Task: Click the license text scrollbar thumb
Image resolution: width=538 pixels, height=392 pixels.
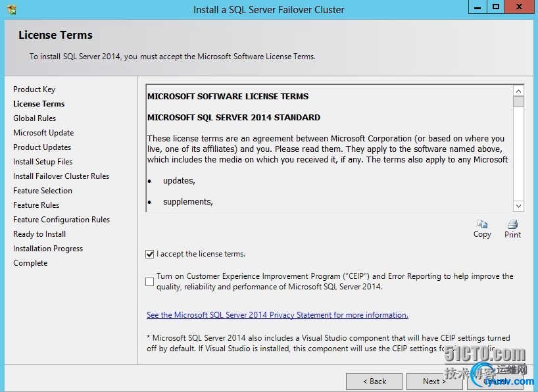Action: pyautogui.click(x=518, y=101)
